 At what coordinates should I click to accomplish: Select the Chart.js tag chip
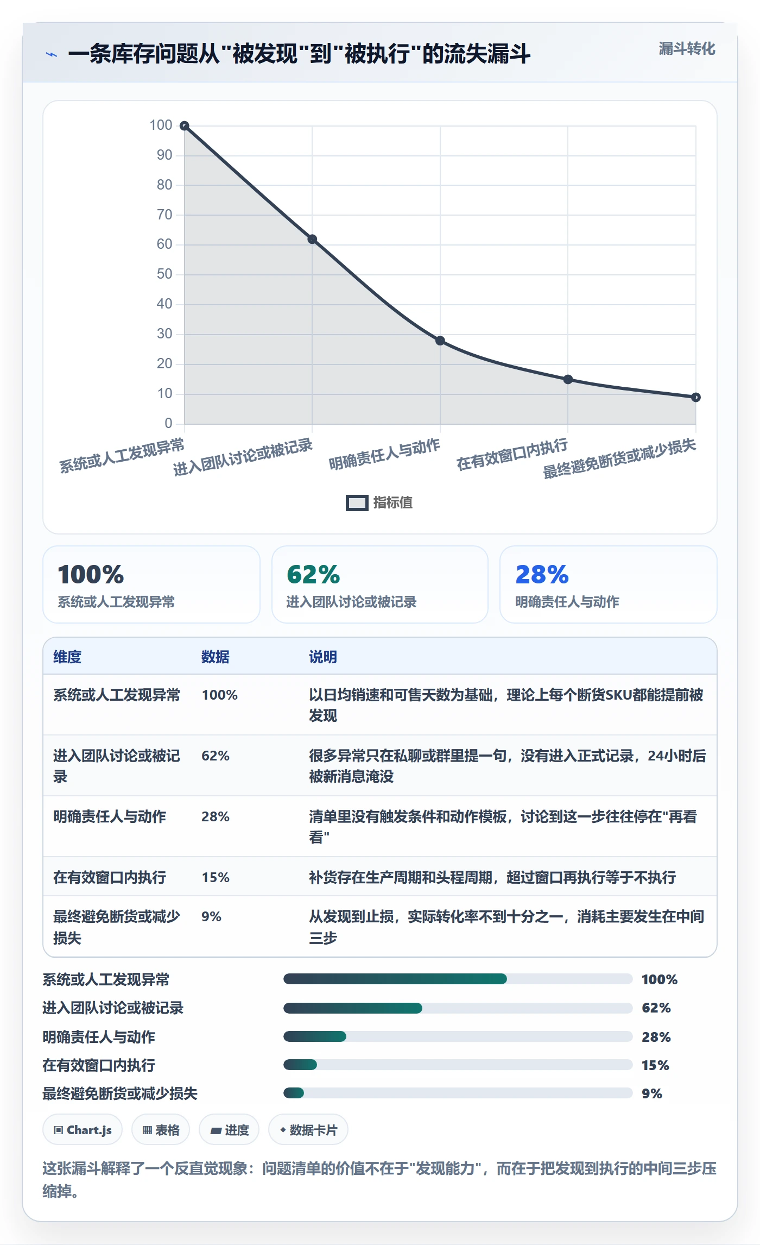pos(83,1130)
